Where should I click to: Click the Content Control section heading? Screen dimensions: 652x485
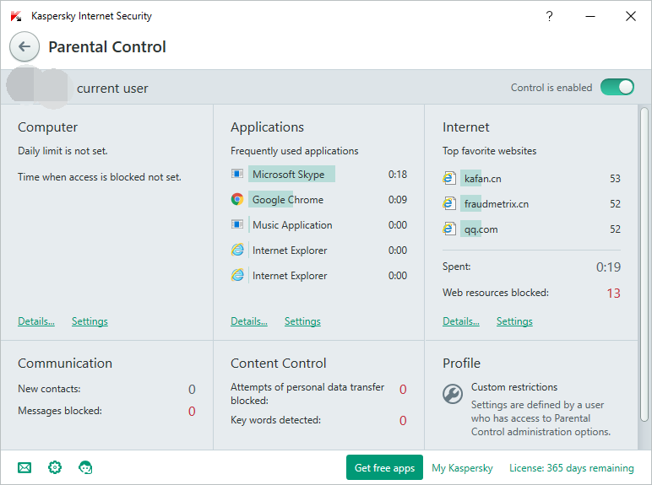pyautogui.click(x=278, y=364)
